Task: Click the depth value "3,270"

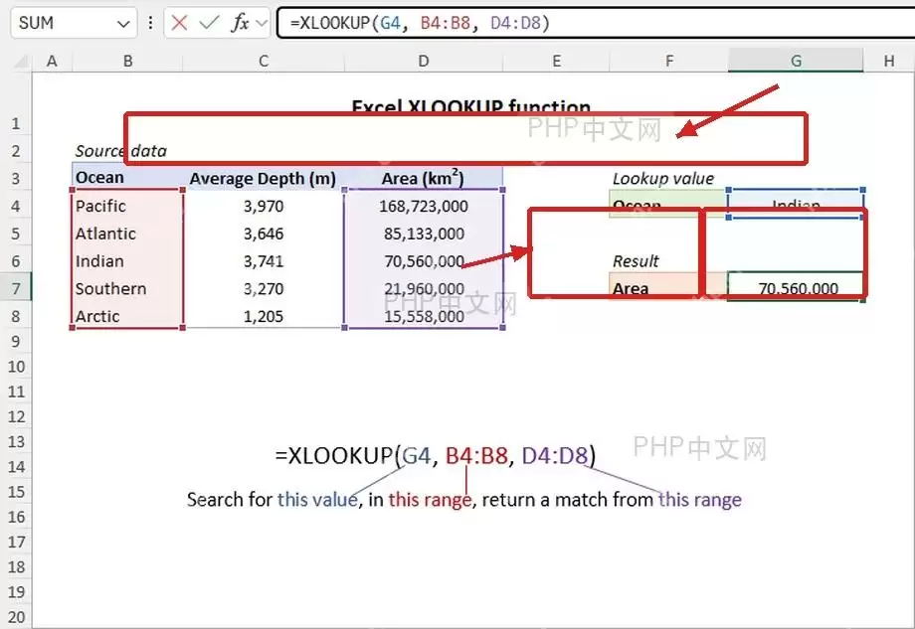Action: pos(264,288)
